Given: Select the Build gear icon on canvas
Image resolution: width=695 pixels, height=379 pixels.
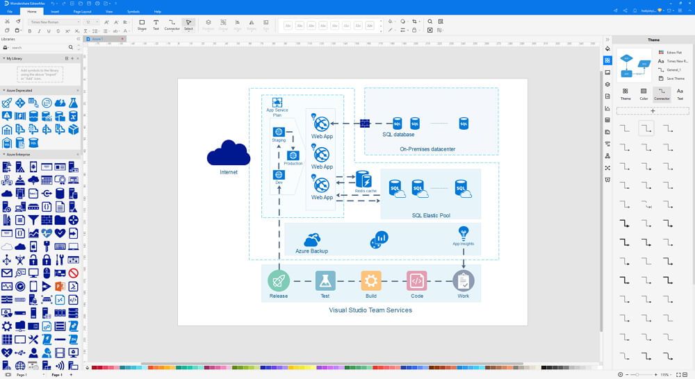Looking at the screenshot, I should (371, 280).
